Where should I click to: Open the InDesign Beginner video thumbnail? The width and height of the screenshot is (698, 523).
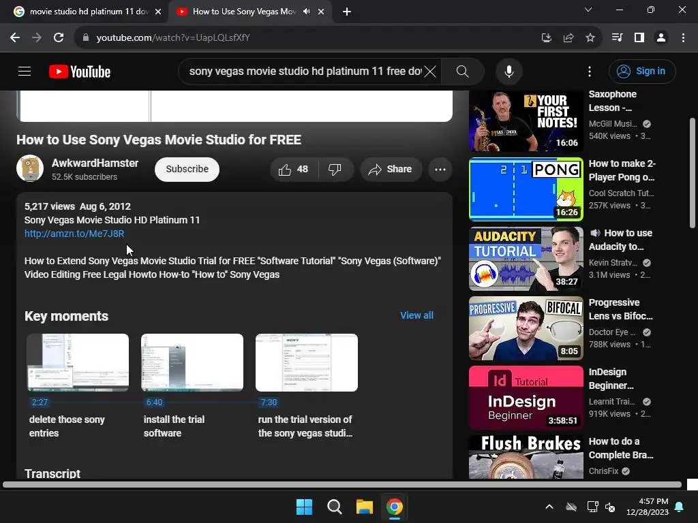526,398
